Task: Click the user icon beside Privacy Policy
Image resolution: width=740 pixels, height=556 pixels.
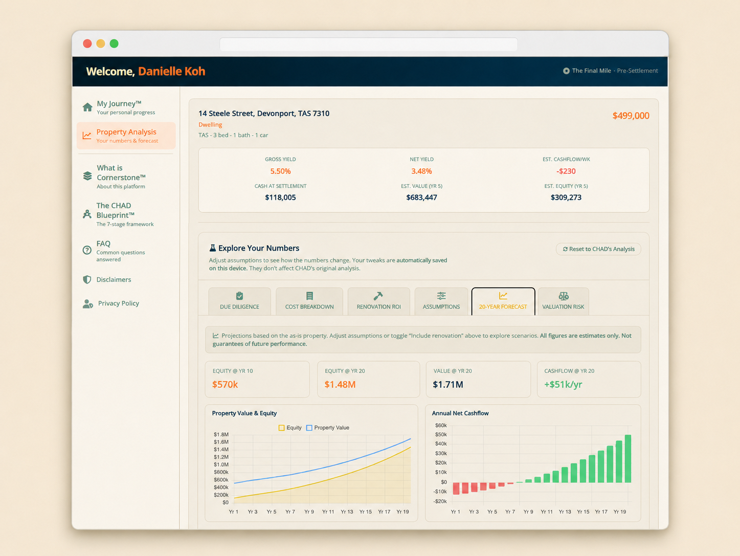Action: click(87, 304)
